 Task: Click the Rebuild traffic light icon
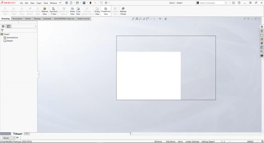coord(90,3)
